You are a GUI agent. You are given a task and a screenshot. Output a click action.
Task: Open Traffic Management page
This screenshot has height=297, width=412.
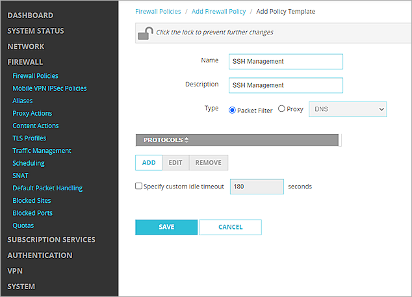click(42, 151)
